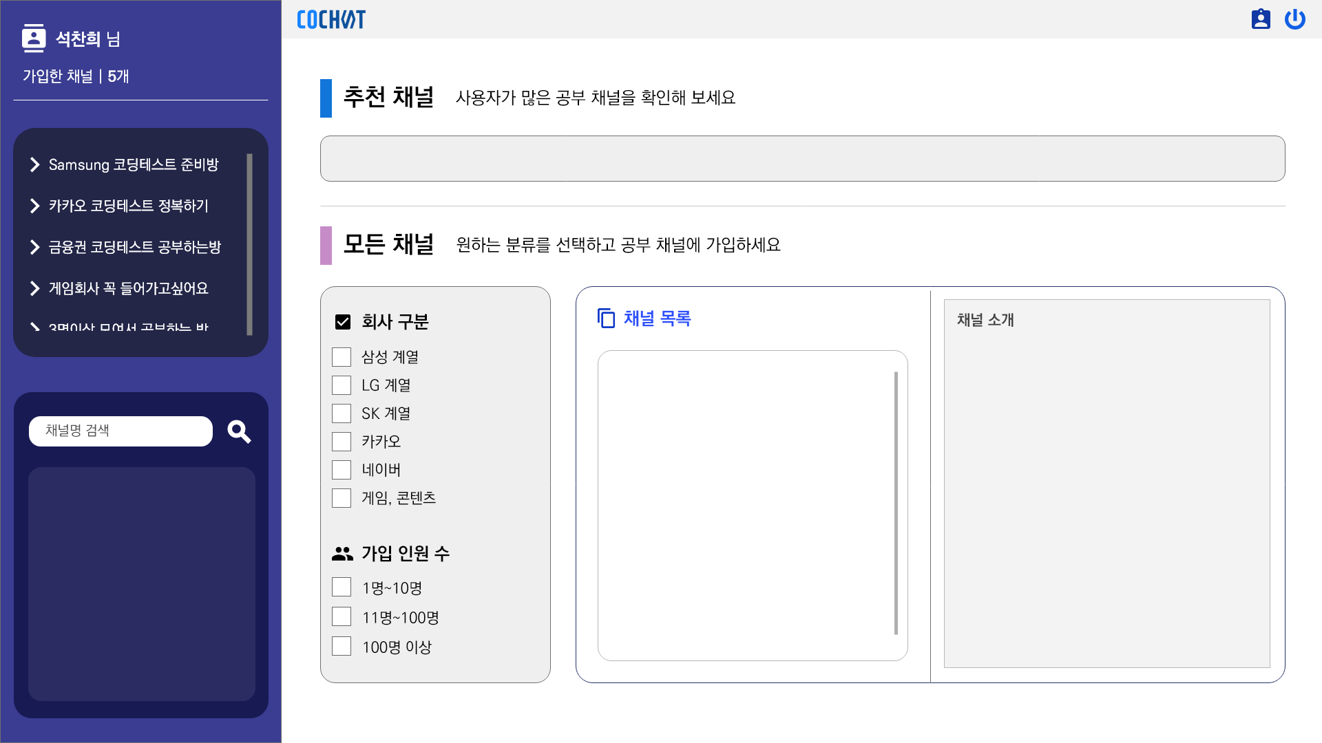This screenshot has width=1322, height=743.
Task: Select the 게임, 콘텐츠 checkbox
Action: (x=342, y=498)
